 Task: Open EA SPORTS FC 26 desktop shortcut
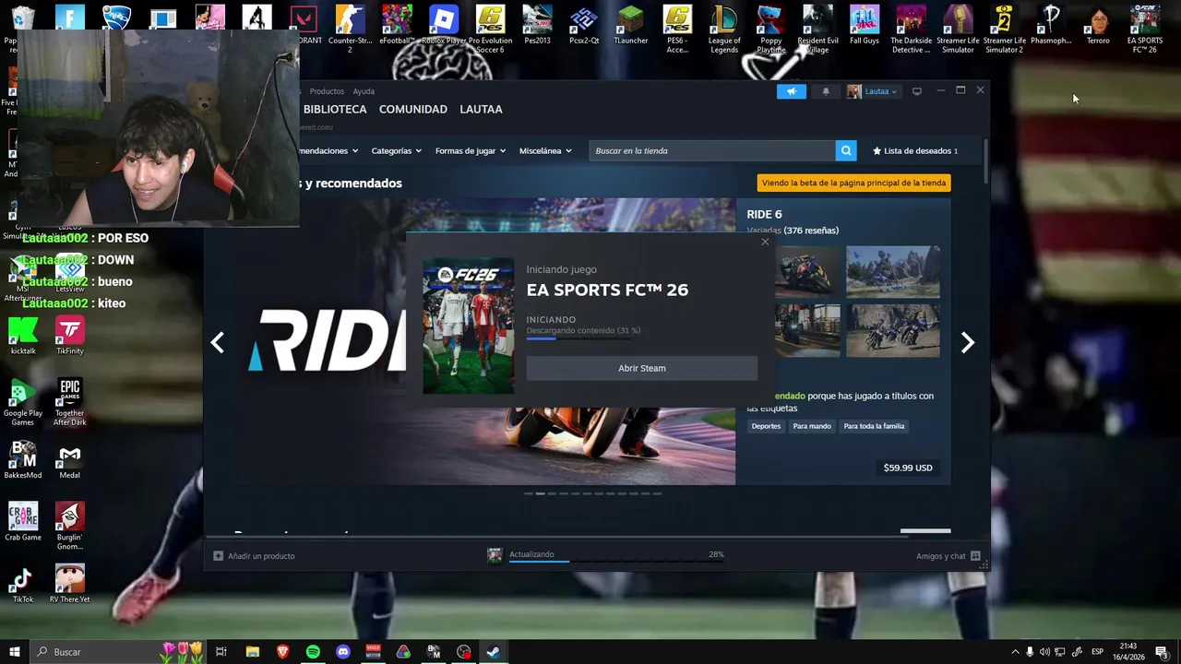[1145, 28]
